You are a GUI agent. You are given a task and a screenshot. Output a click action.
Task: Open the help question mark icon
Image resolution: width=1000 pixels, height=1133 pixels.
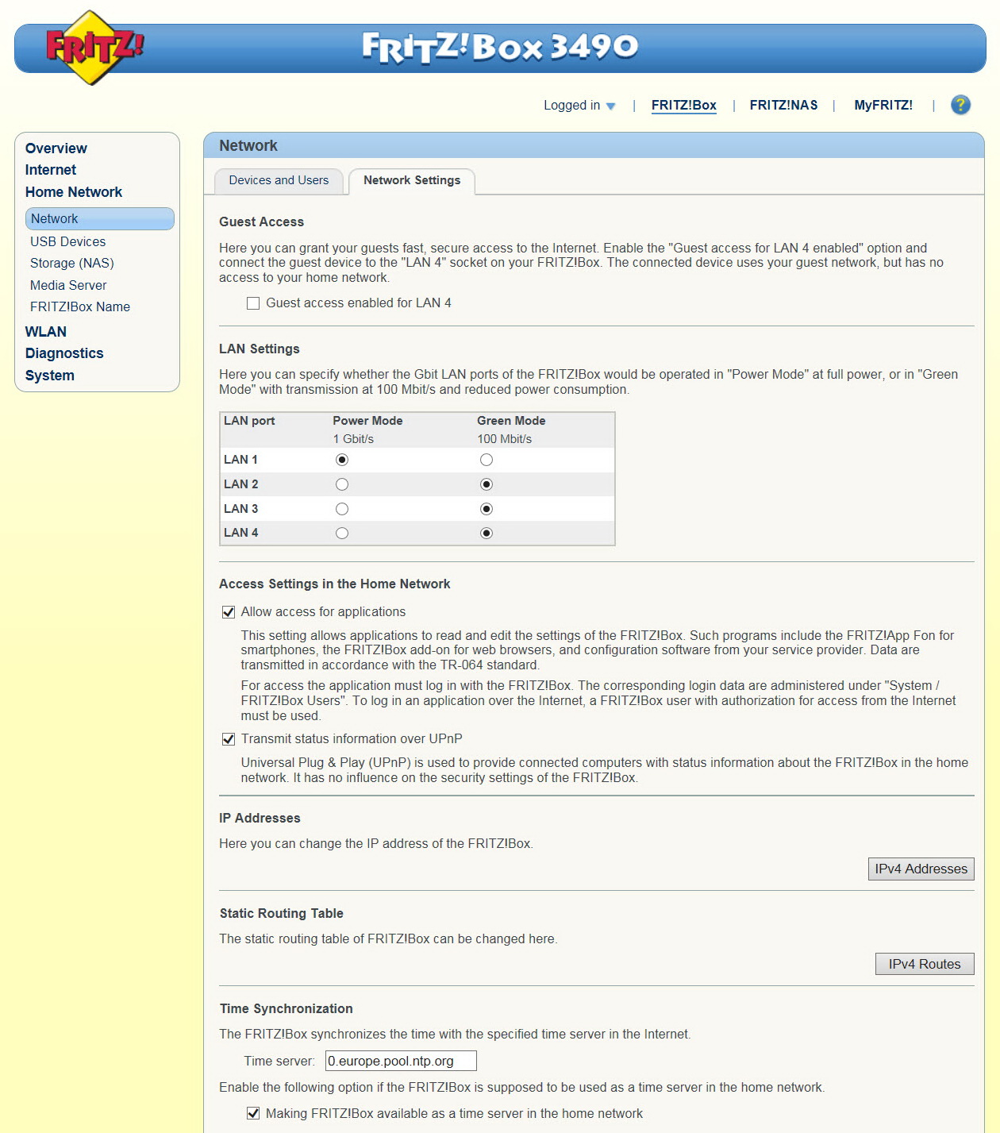[x=960, y=105]
